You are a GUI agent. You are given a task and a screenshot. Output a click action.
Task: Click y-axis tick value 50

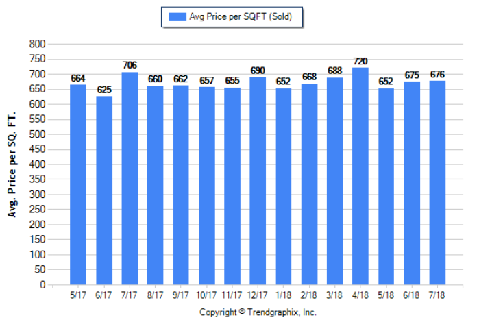[40, 269]
